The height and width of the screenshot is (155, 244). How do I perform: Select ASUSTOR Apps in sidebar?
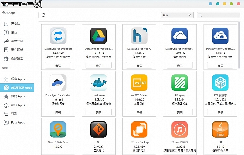[17, 88]
